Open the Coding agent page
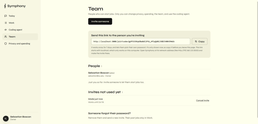The image size is (258, 124). pyautogui.click(x=20, y=30)
